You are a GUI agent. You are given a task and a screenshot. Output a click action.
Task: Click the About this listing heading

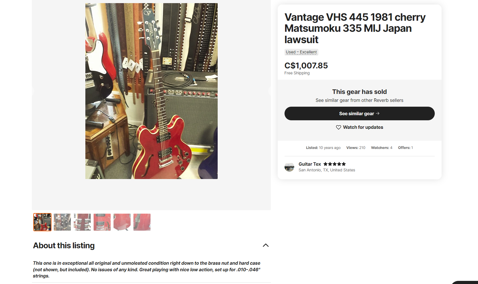point(64,245)
